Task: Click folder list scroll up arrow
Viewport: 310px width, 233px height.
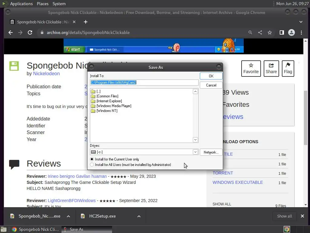Action: coord(195,92)
